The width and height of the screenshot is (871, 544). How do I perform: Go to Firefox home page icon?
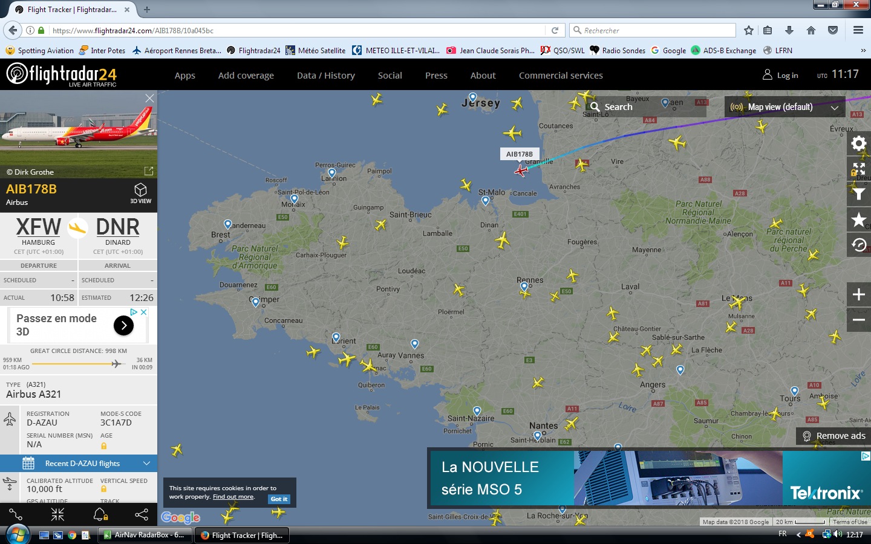(811, 30)
